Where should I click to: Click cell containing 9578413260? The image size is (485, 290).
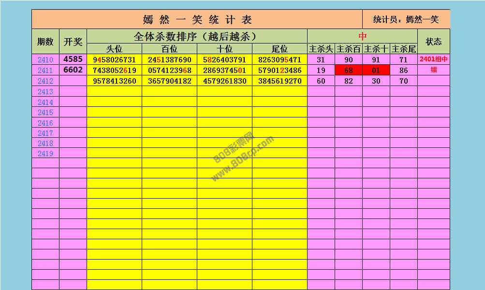115,81
